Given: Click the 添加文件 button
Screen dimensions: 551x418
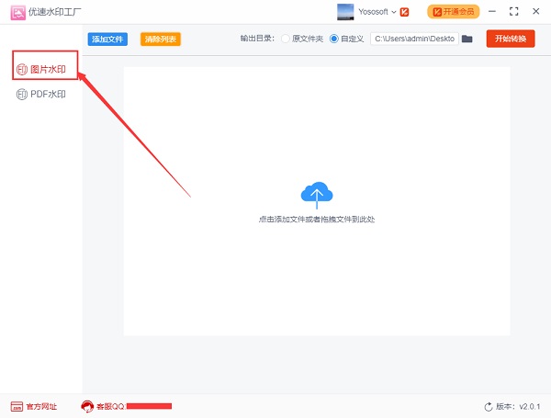Looking at the screenshot, I should (108, 40).
